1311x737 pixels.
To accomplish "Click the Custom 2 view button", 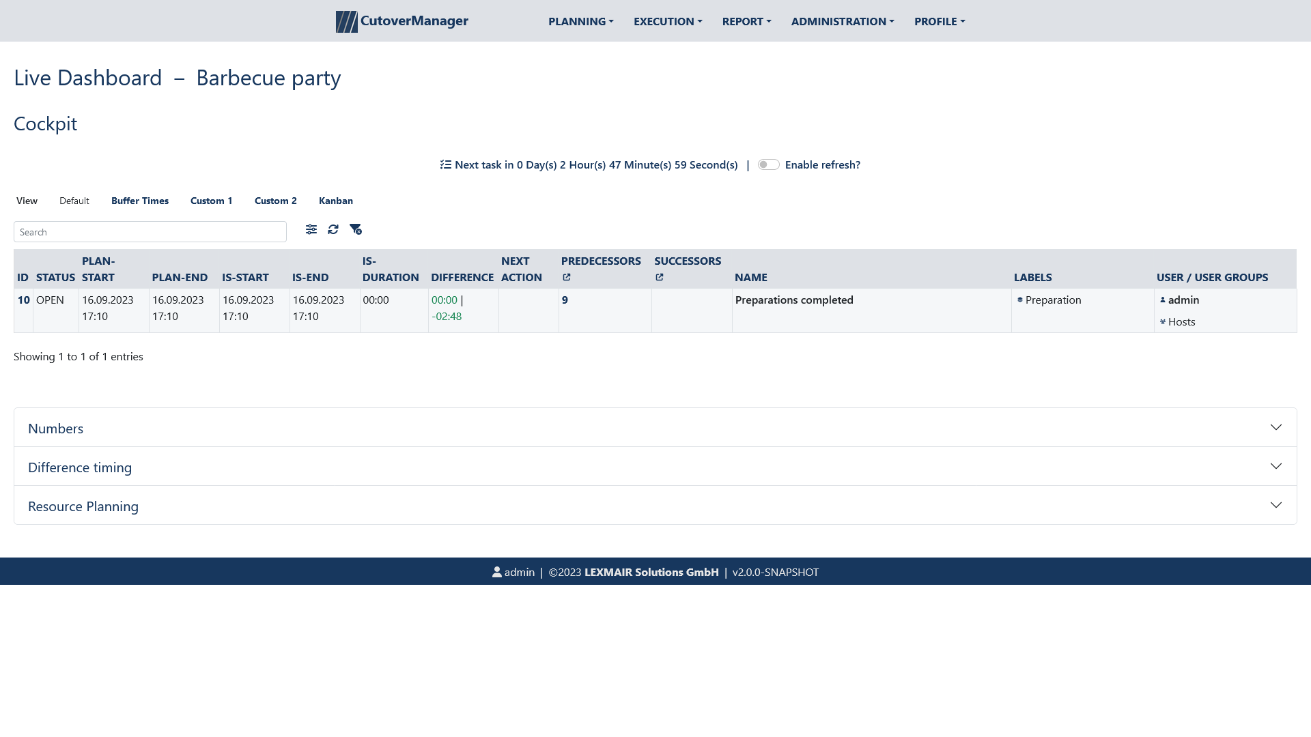I will click(276, 200).
